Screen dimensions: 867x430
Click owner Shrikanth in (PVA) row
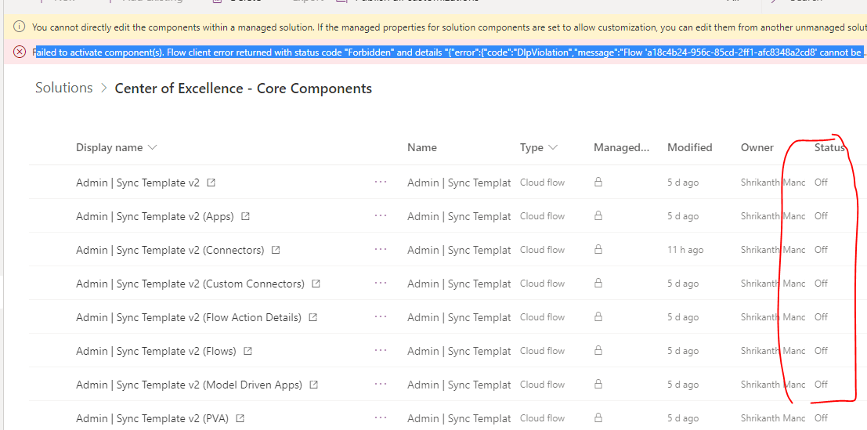pos(773,418)
